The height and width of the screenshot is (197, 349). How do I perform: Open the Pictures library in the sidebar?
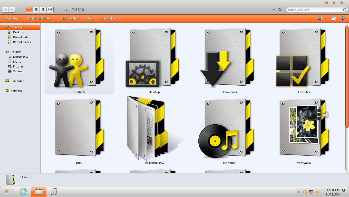18,66
